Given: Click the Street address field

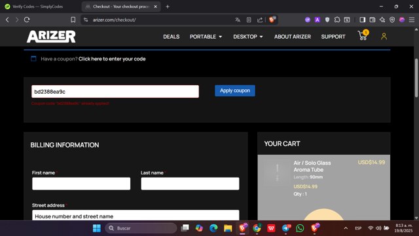Looking at the screenshot, I should [136, 216].
